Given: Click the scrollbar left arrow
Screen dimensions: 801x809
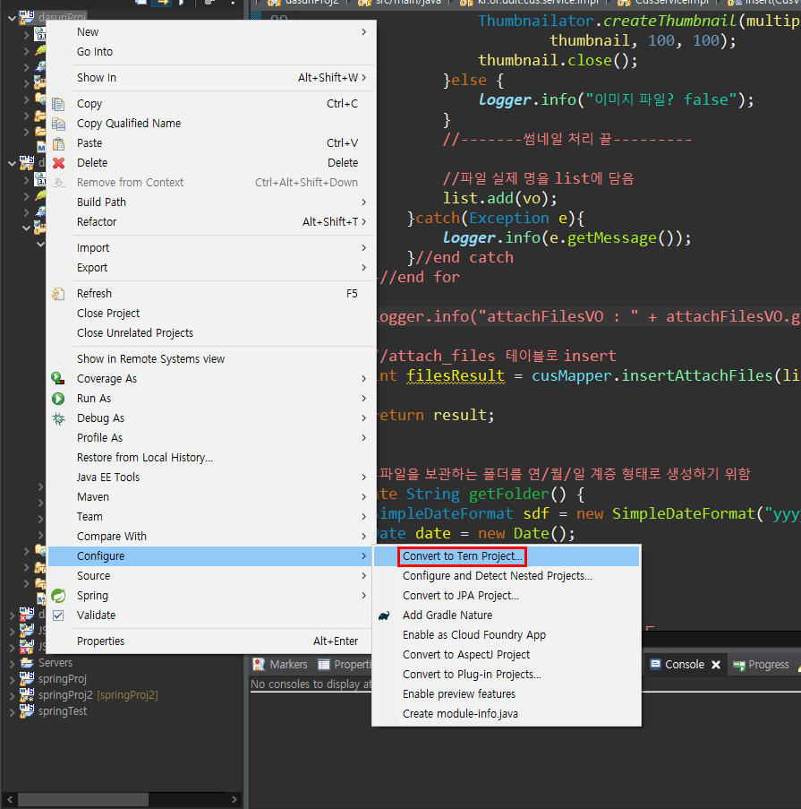Looking at the screenshot, I should pos(10,799).
